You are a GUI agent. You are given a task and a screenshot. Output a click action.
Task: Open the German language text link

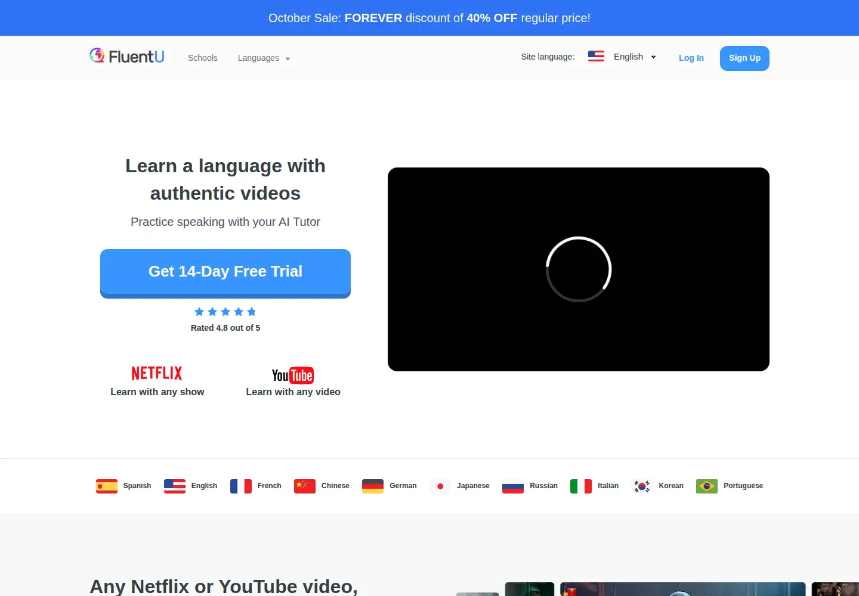403,486
